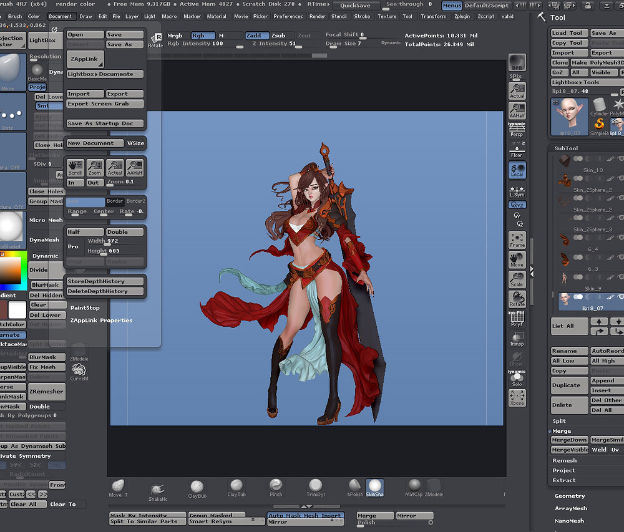Viewport: 624px width, 532px height.
Task: Select the SnakeHook brush
Action: tap(158, 491)
